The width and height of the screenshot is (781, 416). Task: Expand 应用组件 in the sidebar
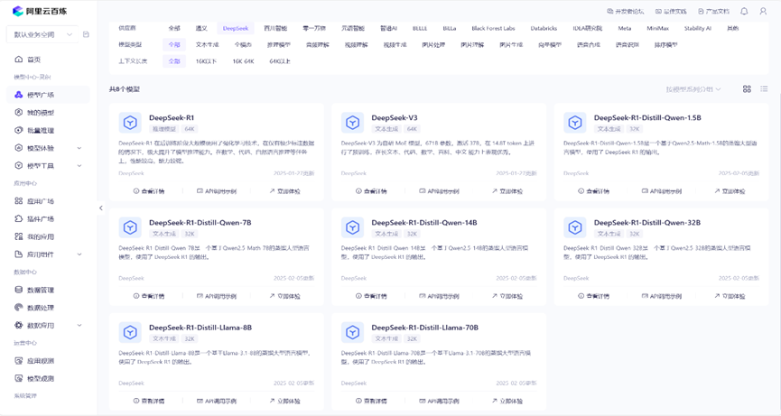[49, 254]
